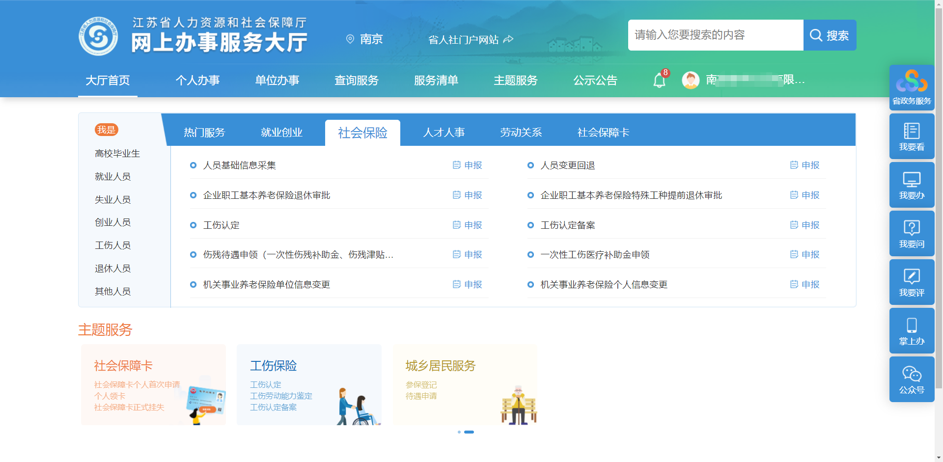Switch to the 社会保障卡 tab
The width and height of the screenshot is (943, 462).
pyautogui.click(x=603, y=133)
